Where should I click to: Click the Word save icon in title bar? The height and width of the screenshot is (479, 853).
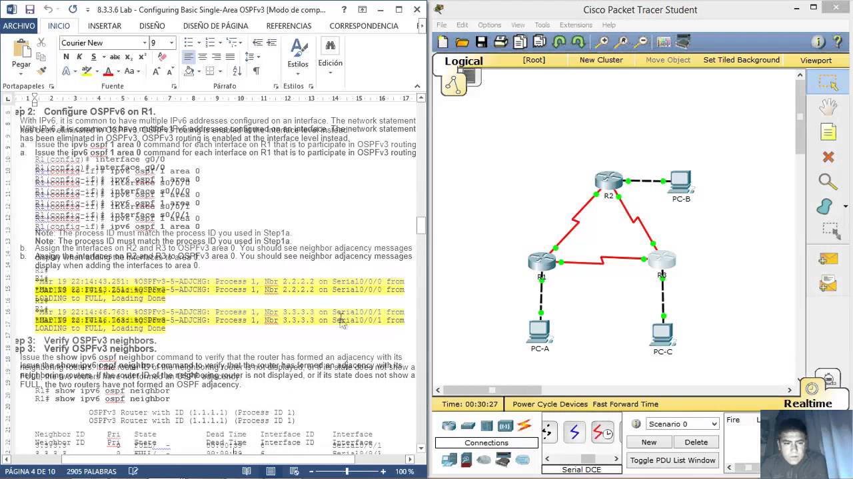click(29, 10)
